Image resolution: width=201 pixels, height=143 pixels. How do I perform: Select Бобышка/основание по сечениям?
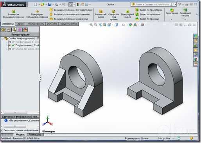70,14
